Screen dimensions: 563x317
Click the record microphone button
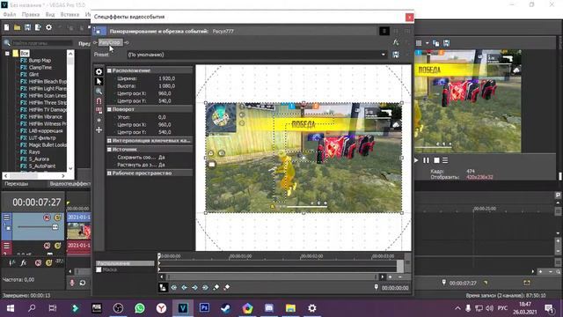(x=72, y=283)
